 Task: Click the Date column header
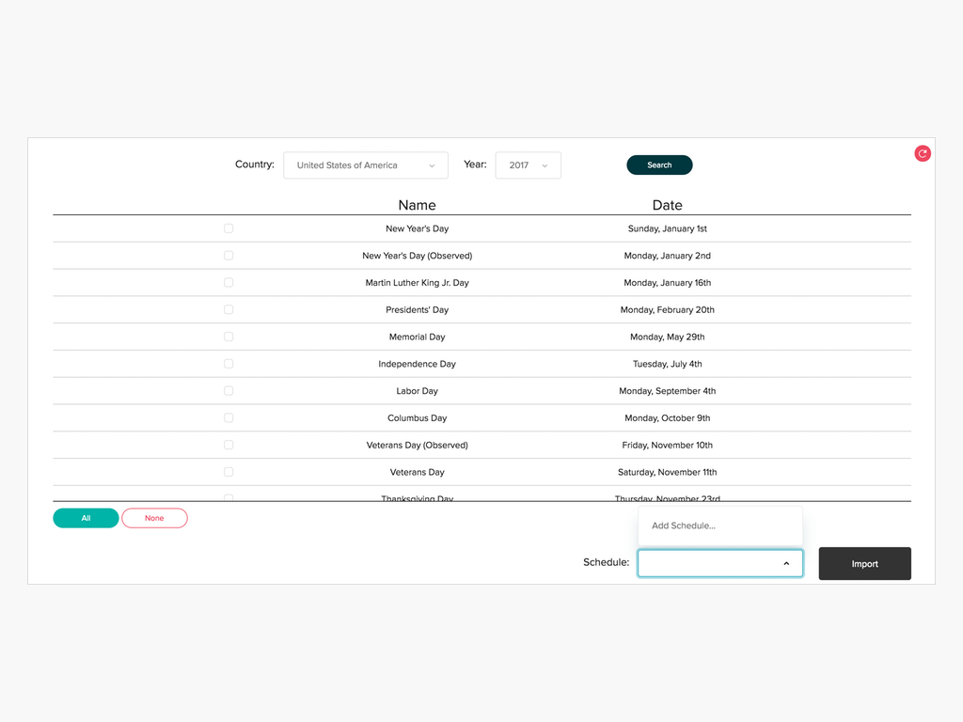(667, 205)
